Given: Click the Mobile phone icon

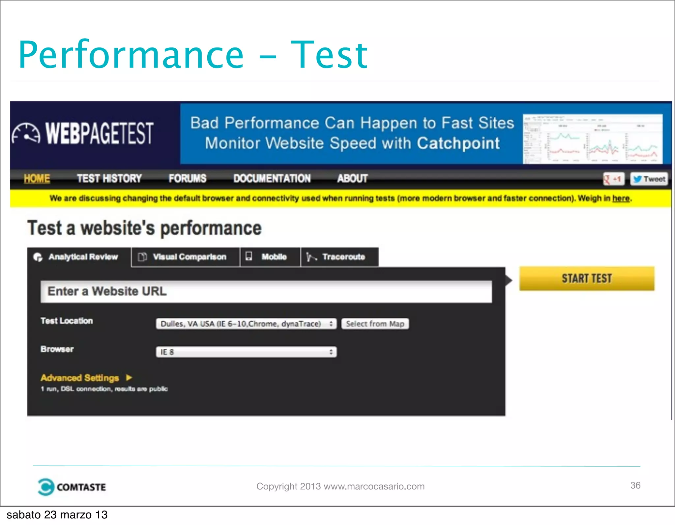Looking at the screenshot, I should click(249, 256).
